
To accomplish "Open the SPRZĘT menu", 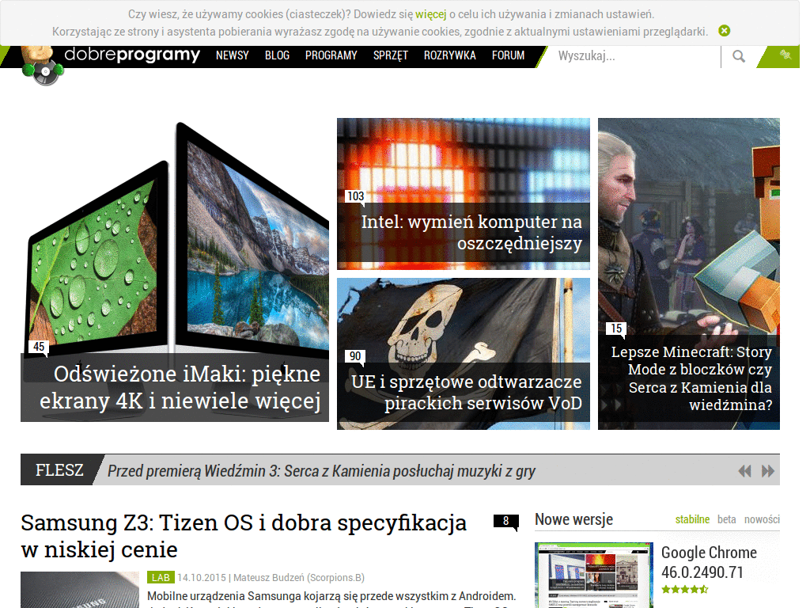I will pos(391,55).
